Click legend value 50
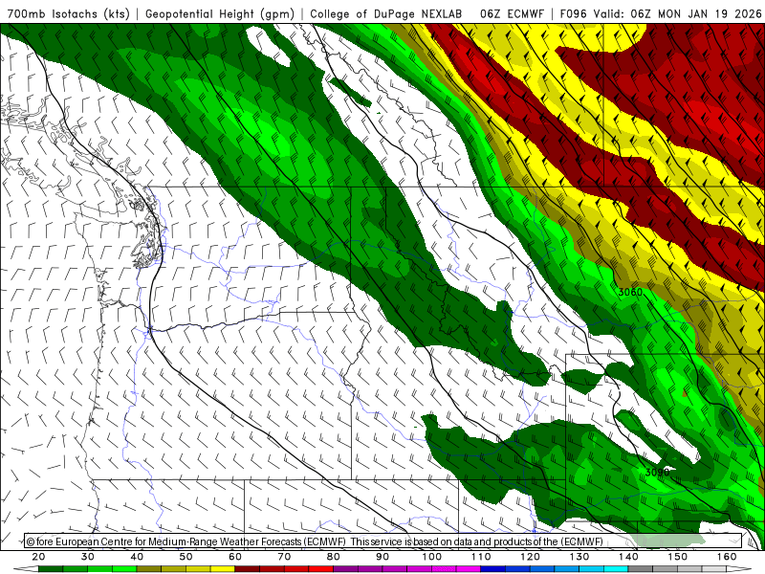 click(x=186, y=557)
